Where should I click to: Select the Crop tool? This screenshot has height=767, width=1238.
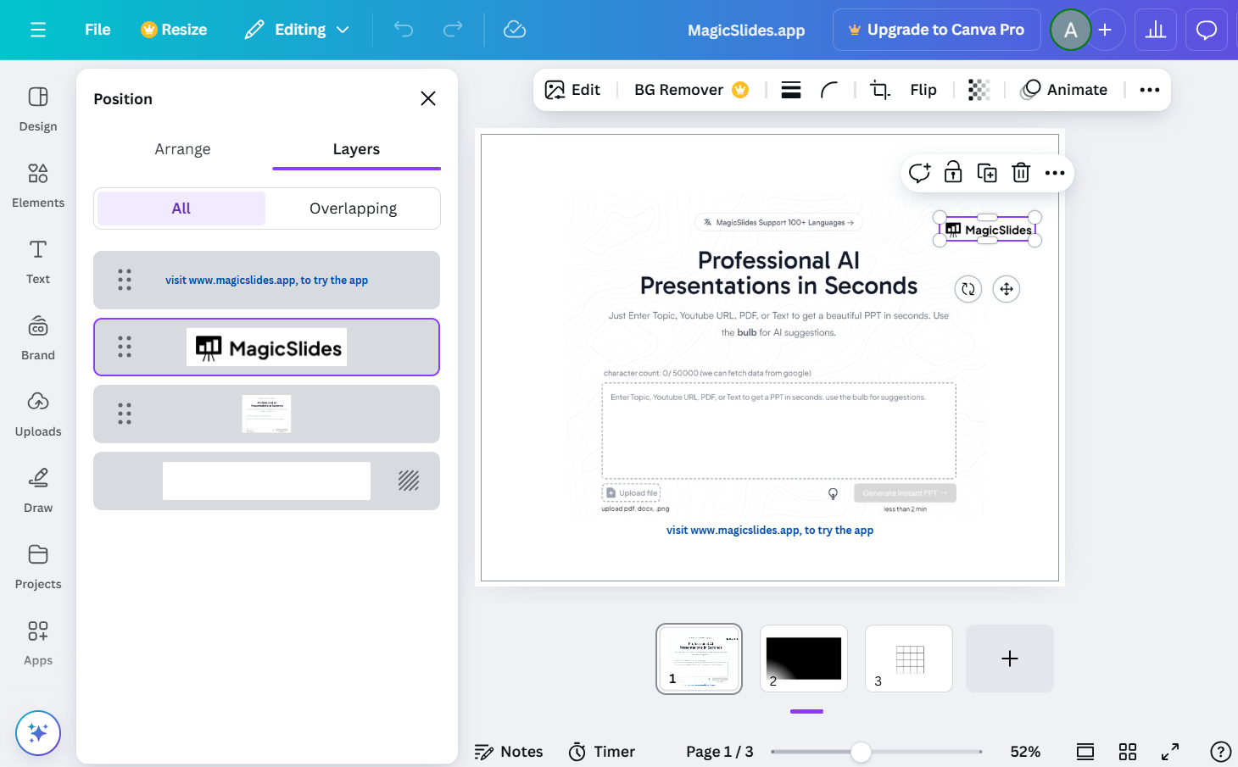point(880,90)
